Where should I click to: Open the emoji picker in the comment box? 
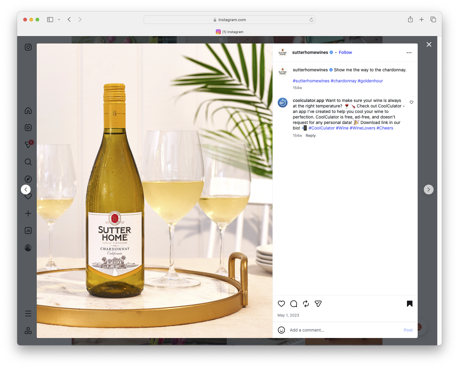pos(281,330)
